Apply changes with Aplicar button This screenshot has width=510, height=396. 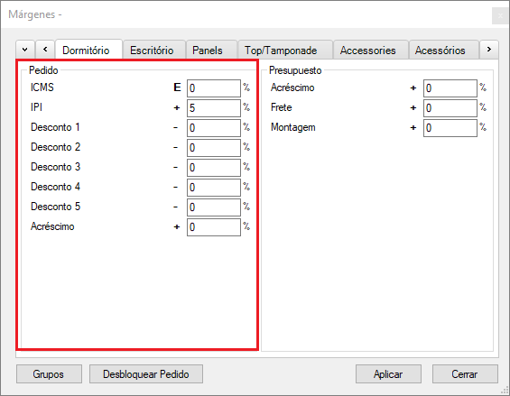pyautogui.click(x=388, y=373)
